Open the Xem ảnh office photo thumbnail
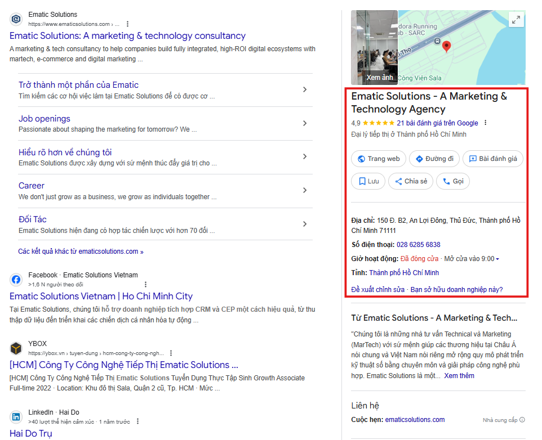 (374, 47)
